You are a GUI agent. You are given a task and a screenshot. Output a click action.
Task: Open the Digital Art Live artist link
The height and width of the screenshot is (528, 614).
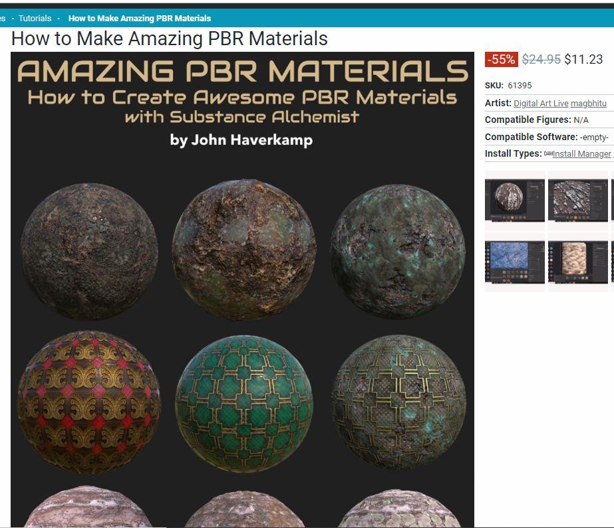point(541,103)
